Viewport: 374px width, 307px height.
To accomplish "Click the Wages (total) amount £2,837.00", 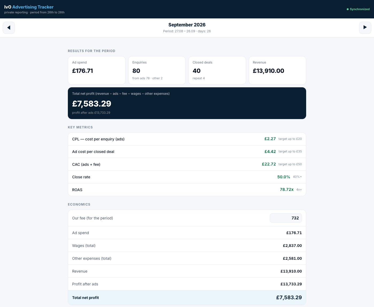I will tap(293, 246).
